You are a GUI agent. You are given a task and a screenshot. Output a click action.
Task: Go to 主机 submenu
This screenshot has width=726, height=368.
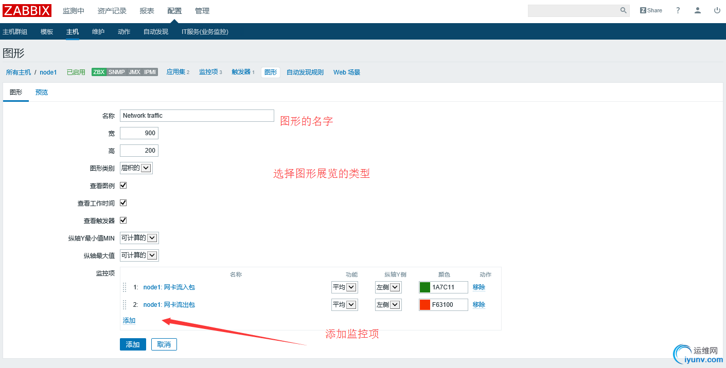pos(73,32)
